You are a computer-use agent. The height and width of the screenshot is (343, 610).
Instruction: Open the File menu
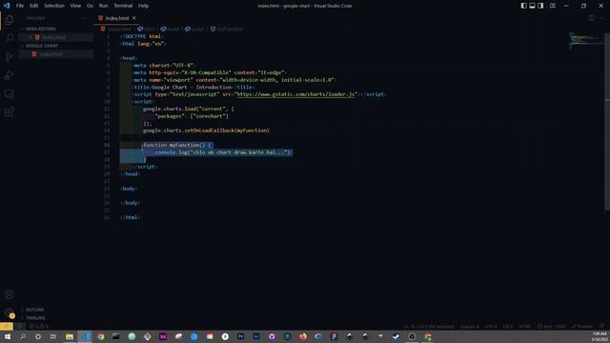tap(20, 6)
